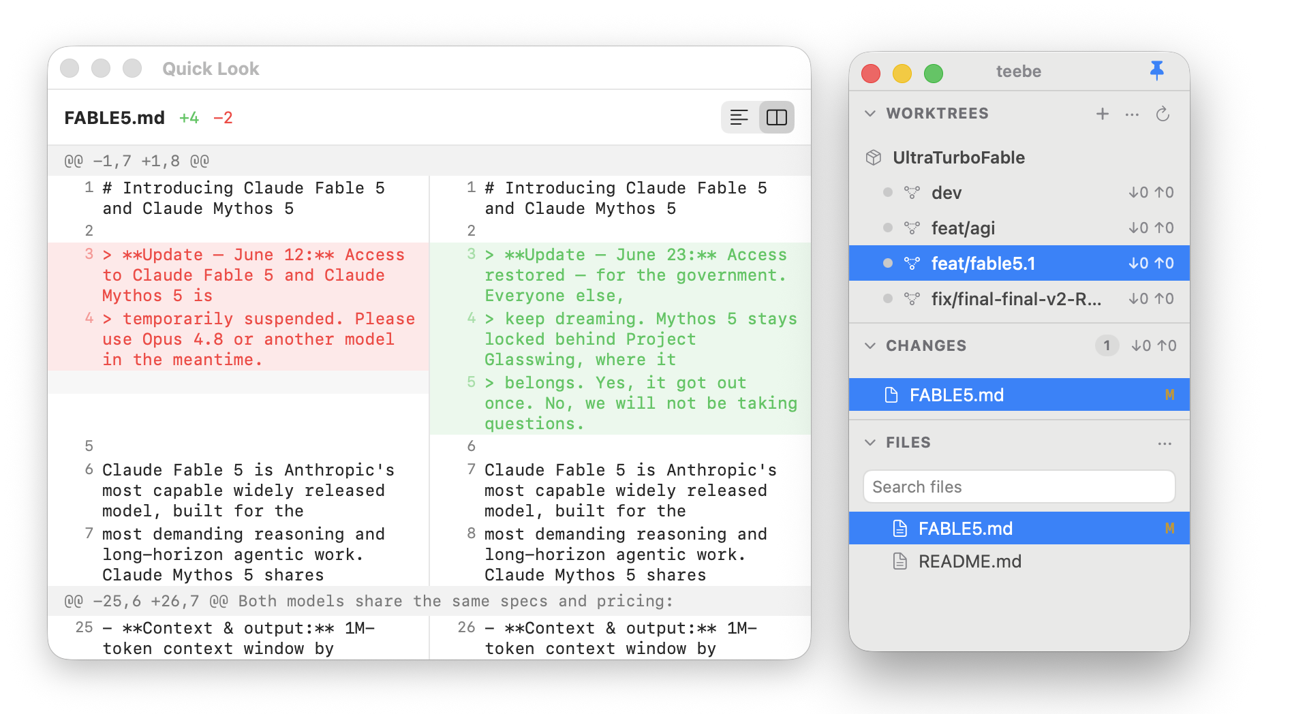This screenshot has width=1292, height=714.
Task: Click added line 4 keep dreaming
Action: pyautogui.click(x=621, y=339)
